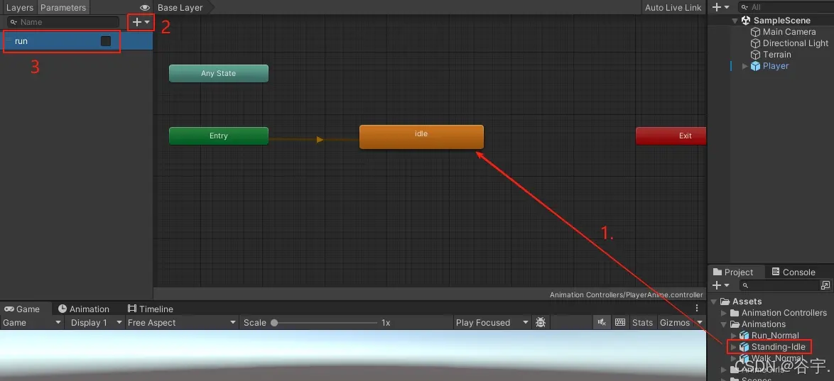Viewport: 834px width, 381px height.
Task: Select the Any State node
Action: (219, 73)
